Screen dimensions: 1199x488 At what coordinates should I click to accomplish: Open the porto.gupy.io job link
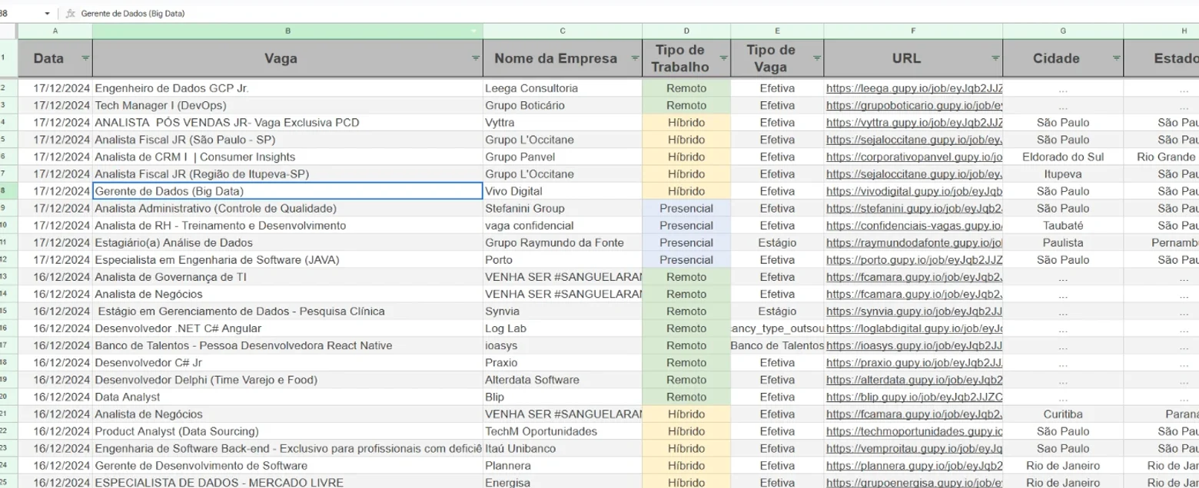[914, 260]
